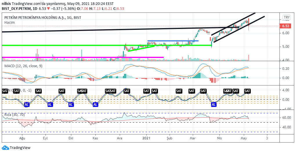Click the 6.00 price axis label
This screenshot has height=153, width=296.
point(286,33)
